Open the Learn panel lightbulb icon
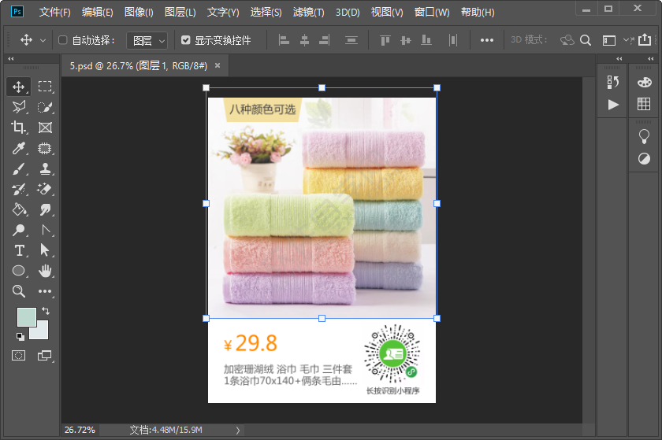 [644, 137]
